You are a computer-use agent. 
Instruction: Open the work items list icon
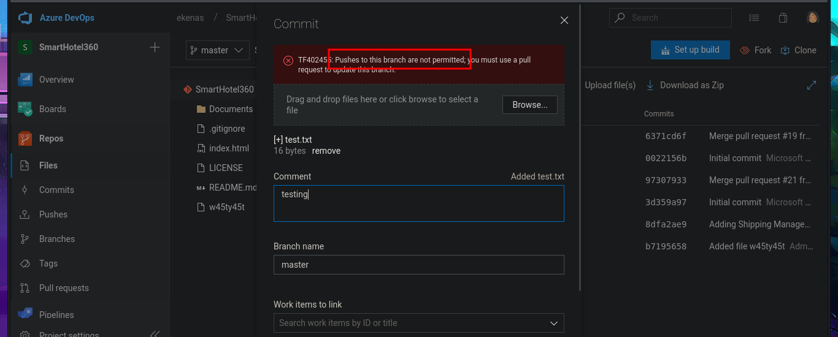point(754,18)
